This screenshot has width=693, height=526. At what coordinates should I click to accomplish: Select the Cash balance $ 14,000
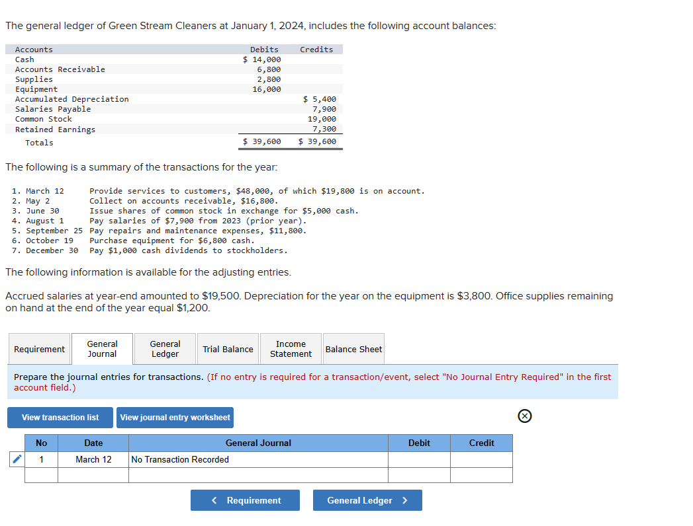tap(261, 59)
